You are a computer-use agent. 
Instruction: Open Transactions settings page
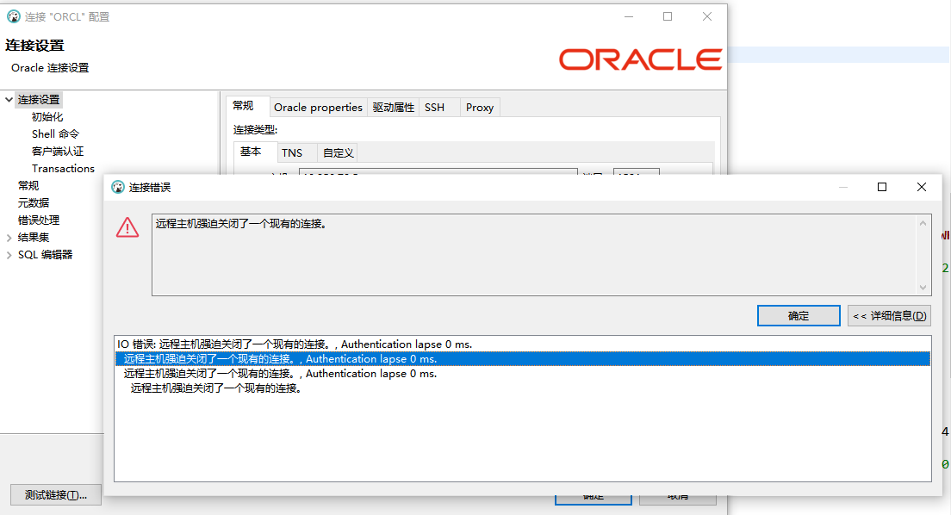[x=63, y=169]
